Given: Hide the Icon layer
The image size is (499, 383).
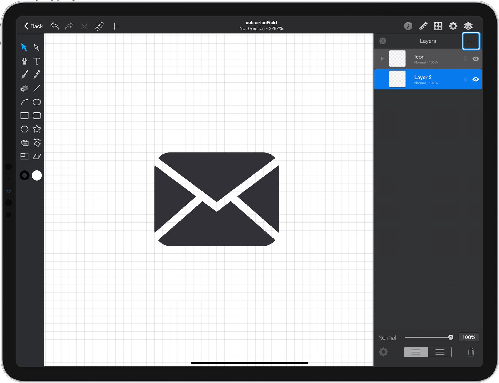Looking at the screenshot, I should click(x=476, y=59).
